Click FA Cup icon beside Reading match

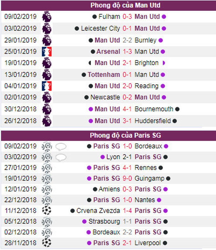(x=47, y=86)
